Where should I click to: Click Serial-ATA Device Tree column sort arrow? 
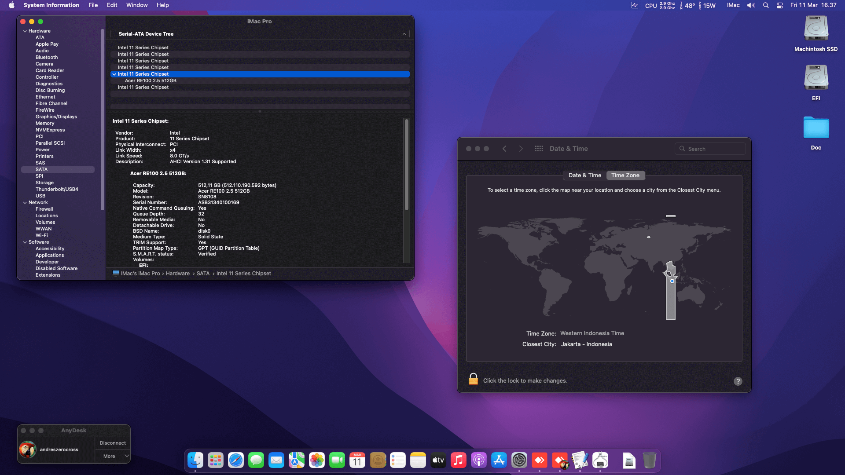point(404,34)
